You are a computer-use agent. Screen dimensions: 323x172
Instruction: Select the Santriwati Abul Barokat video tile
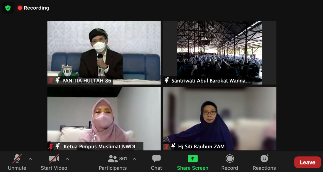220,53
